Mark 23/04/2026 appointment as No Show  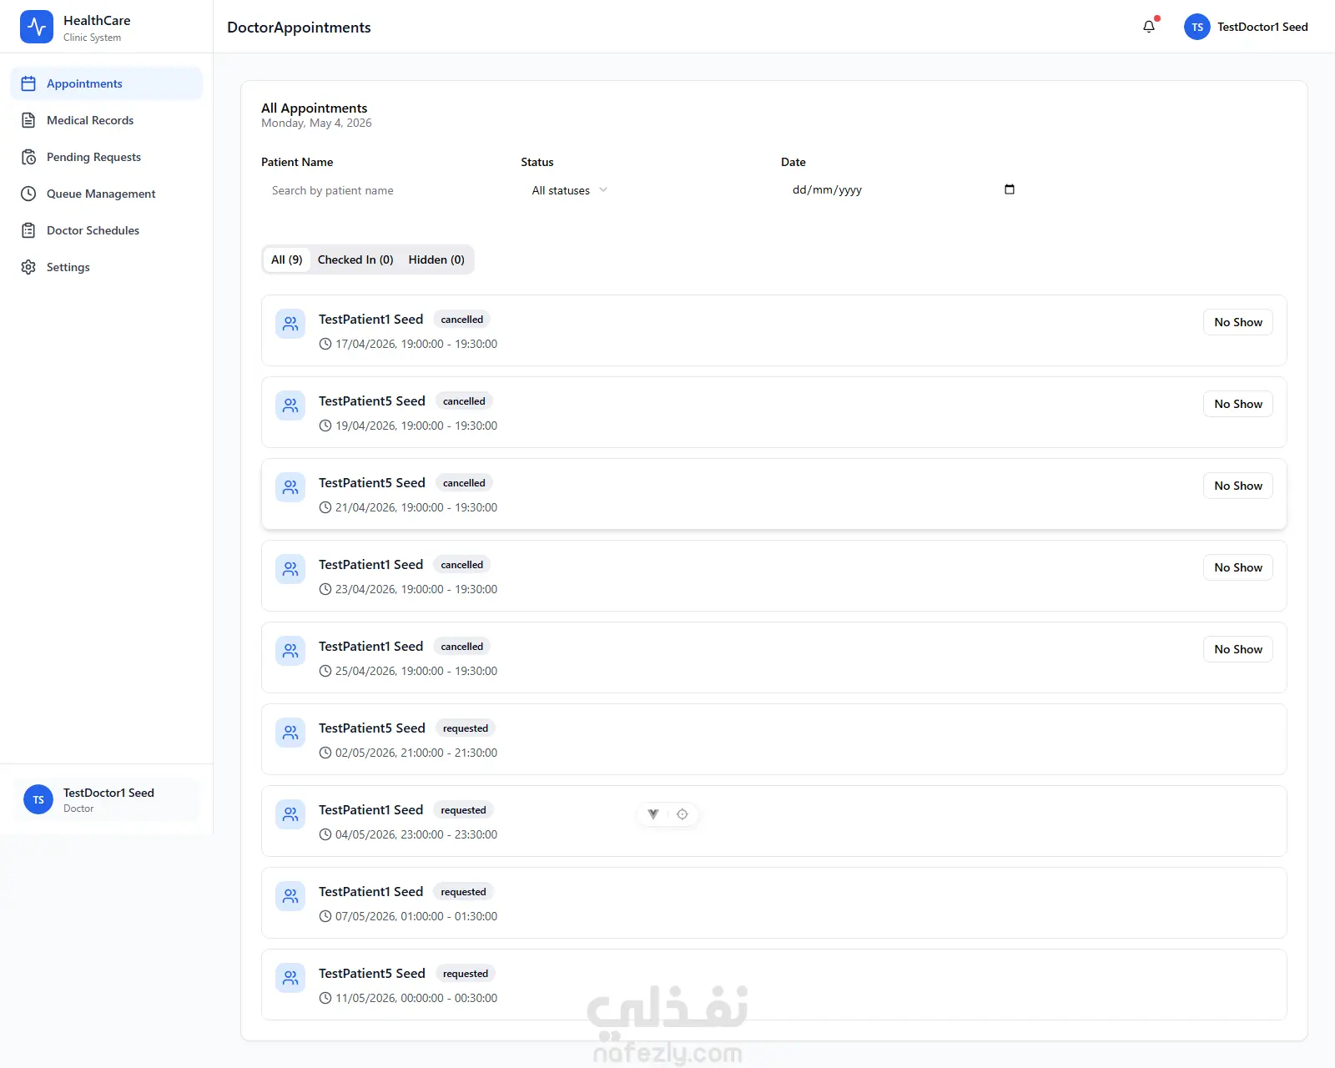click(x=1238, y=567)
